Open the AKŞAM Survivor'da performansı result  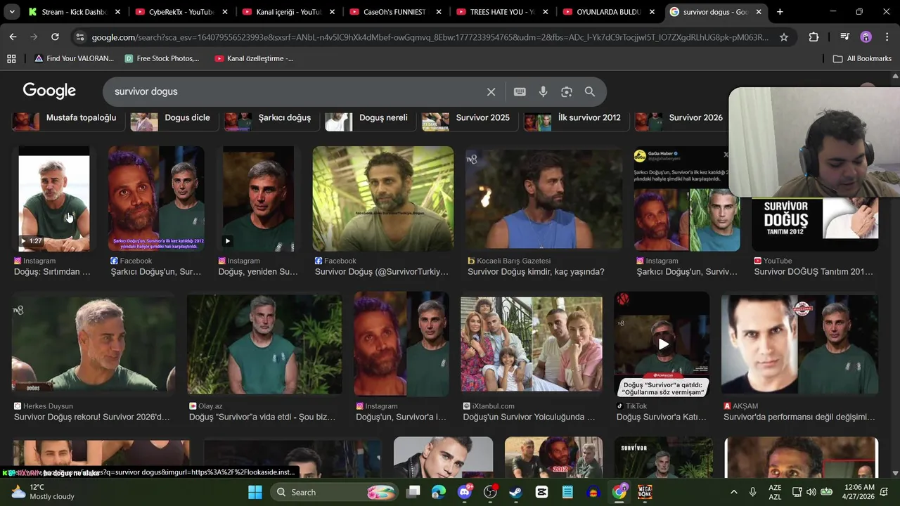pos(799,343)
